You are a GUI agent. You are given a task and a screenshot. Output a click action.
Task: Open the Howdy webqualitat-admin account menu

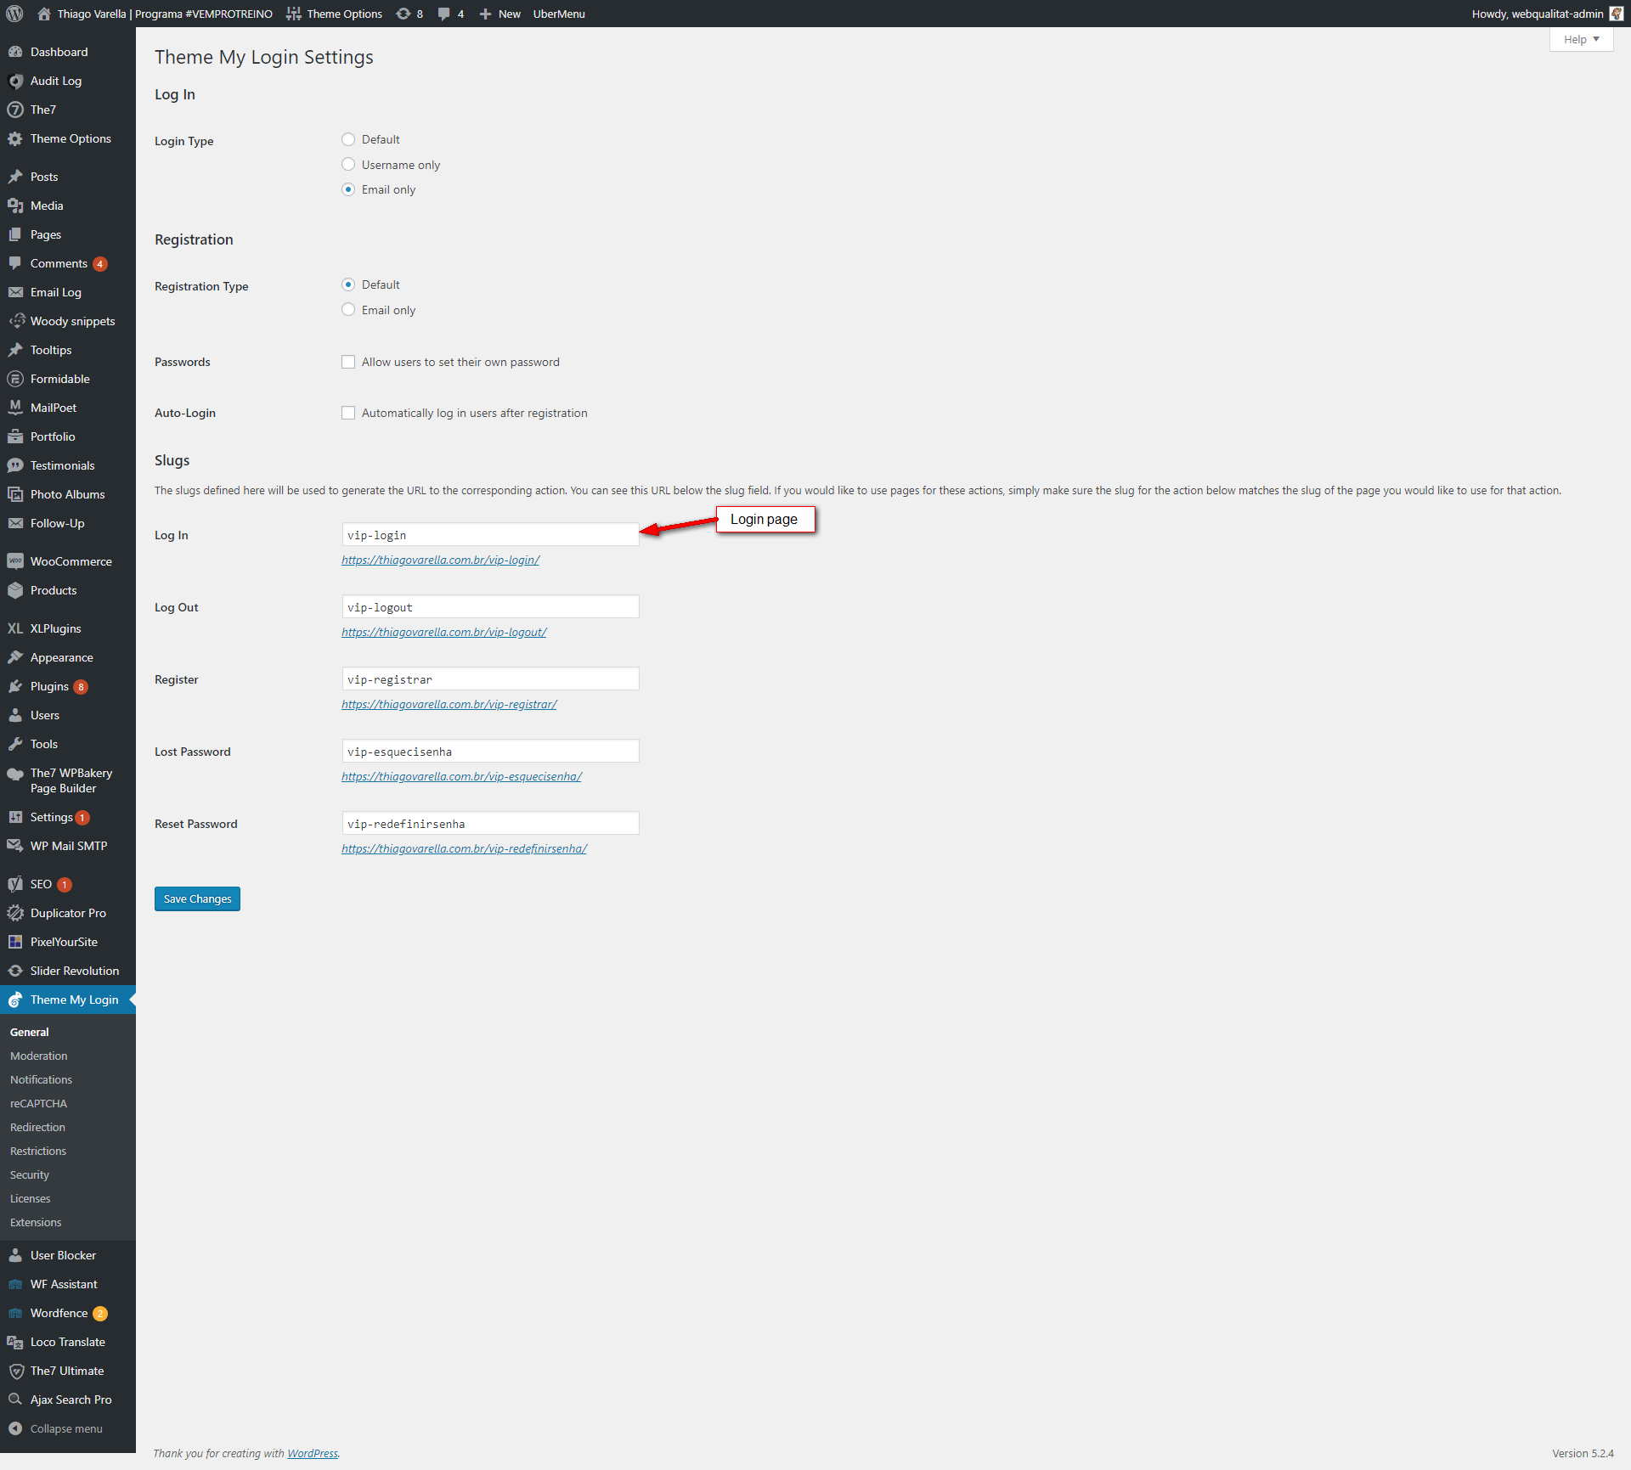(1538, 14)
